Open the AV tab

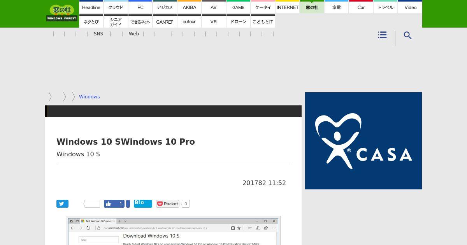214,7
